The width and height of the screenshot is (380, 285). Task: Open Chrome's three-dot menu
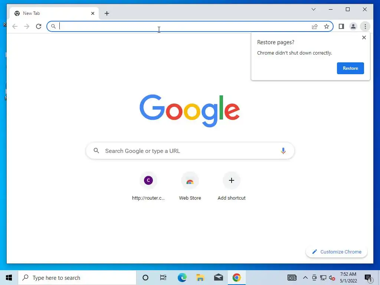[x=365, y=26]
